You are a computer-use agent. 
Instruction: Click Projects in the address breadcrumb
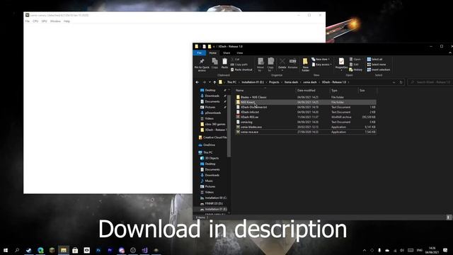click(x=274, y=82)
